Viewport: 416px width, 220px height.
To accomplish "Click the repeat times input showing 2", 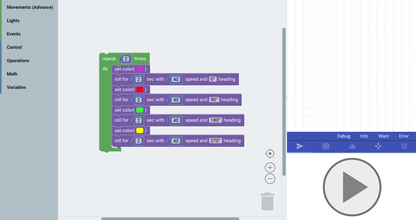I will pos(126,59).
